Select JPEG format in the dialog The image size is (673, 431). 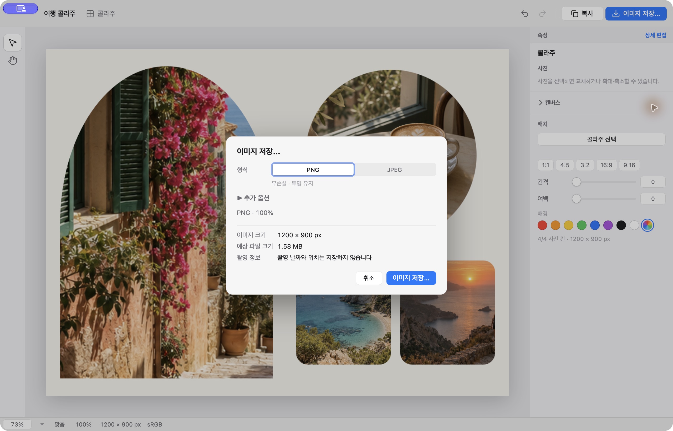coord(394,170)
